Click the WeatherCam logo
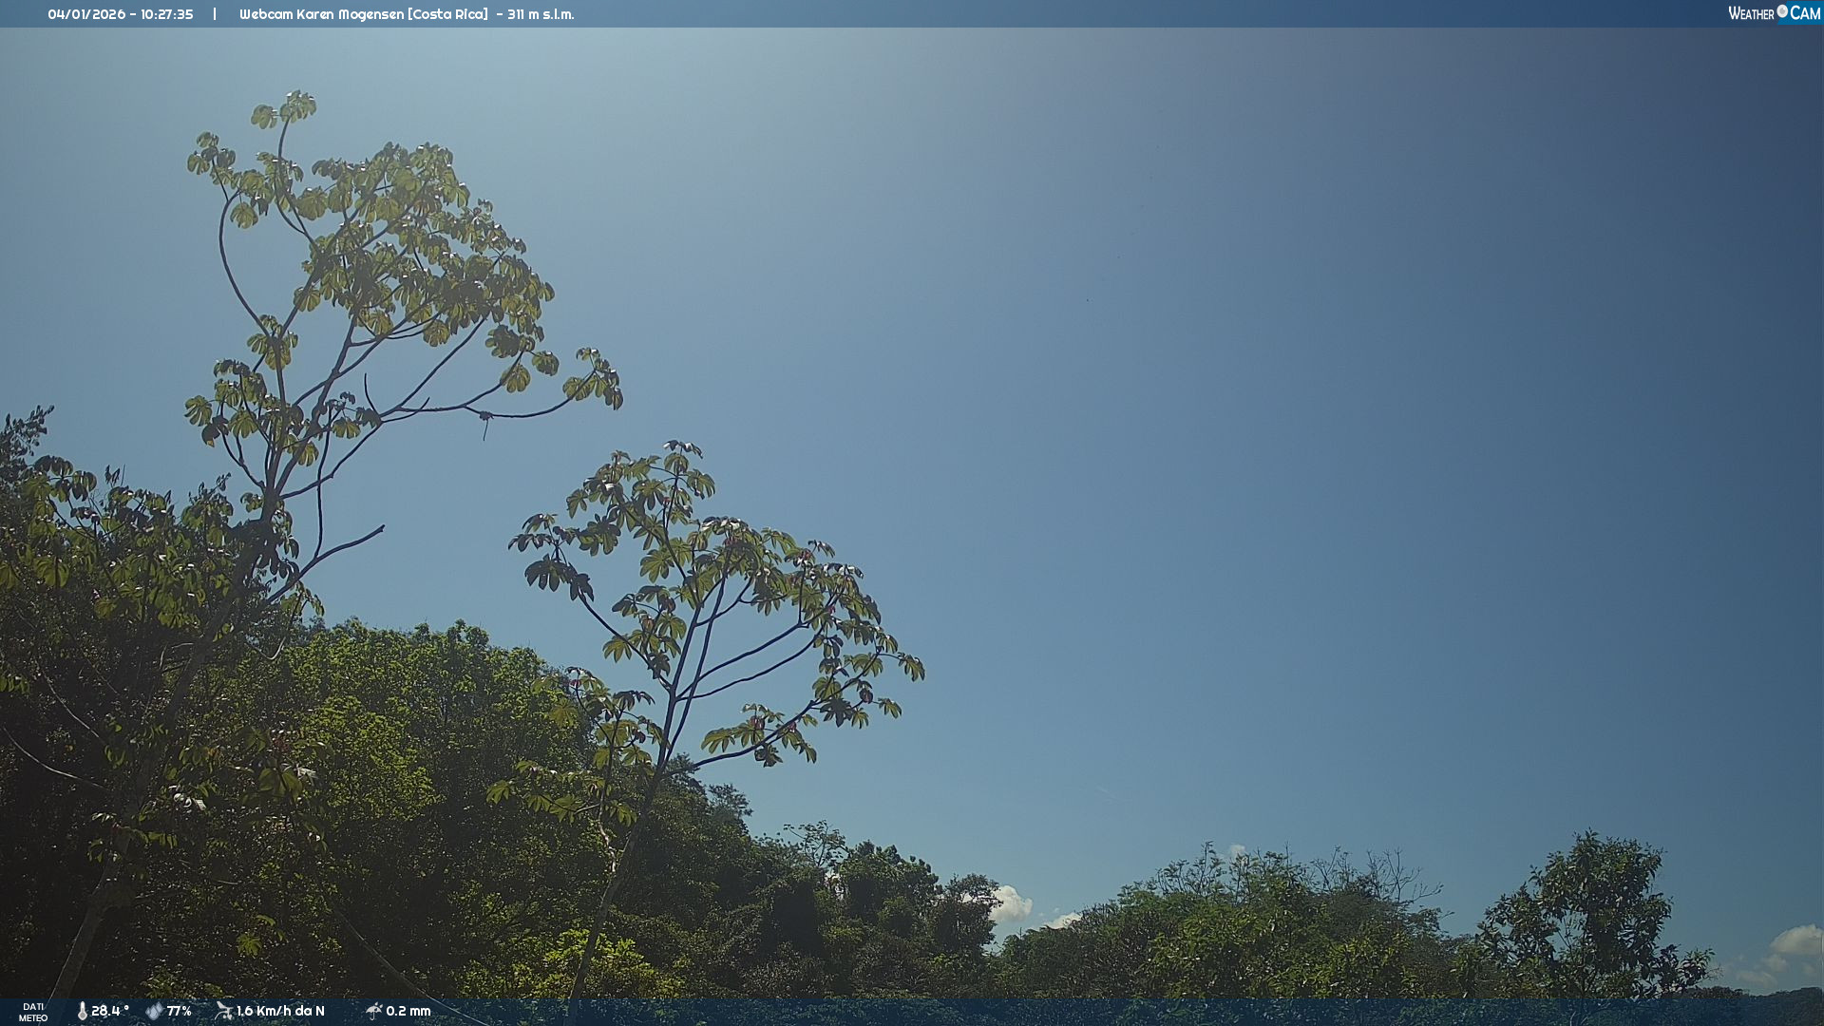1824x1026 pixels. point(1774,13)
